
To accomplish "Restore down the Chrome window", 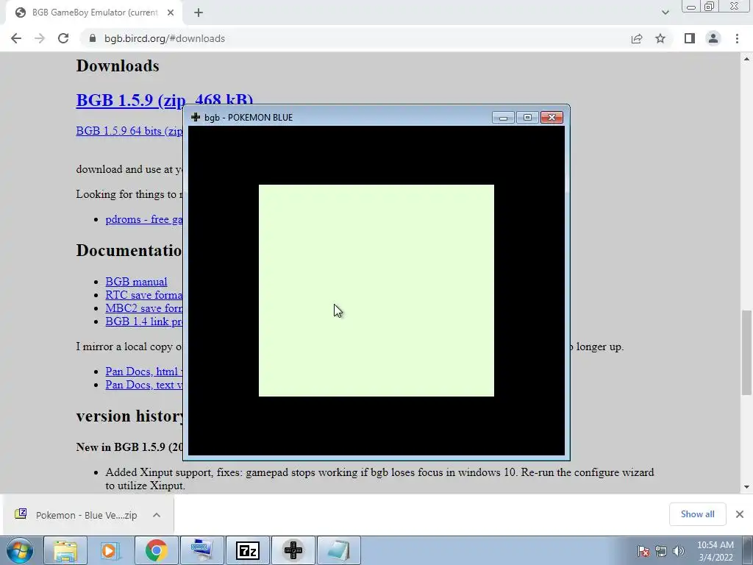I will click(710, 7).
